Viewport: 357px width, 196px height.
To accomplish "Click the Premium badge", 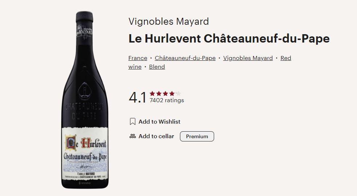I will click(x=197, y=136).
